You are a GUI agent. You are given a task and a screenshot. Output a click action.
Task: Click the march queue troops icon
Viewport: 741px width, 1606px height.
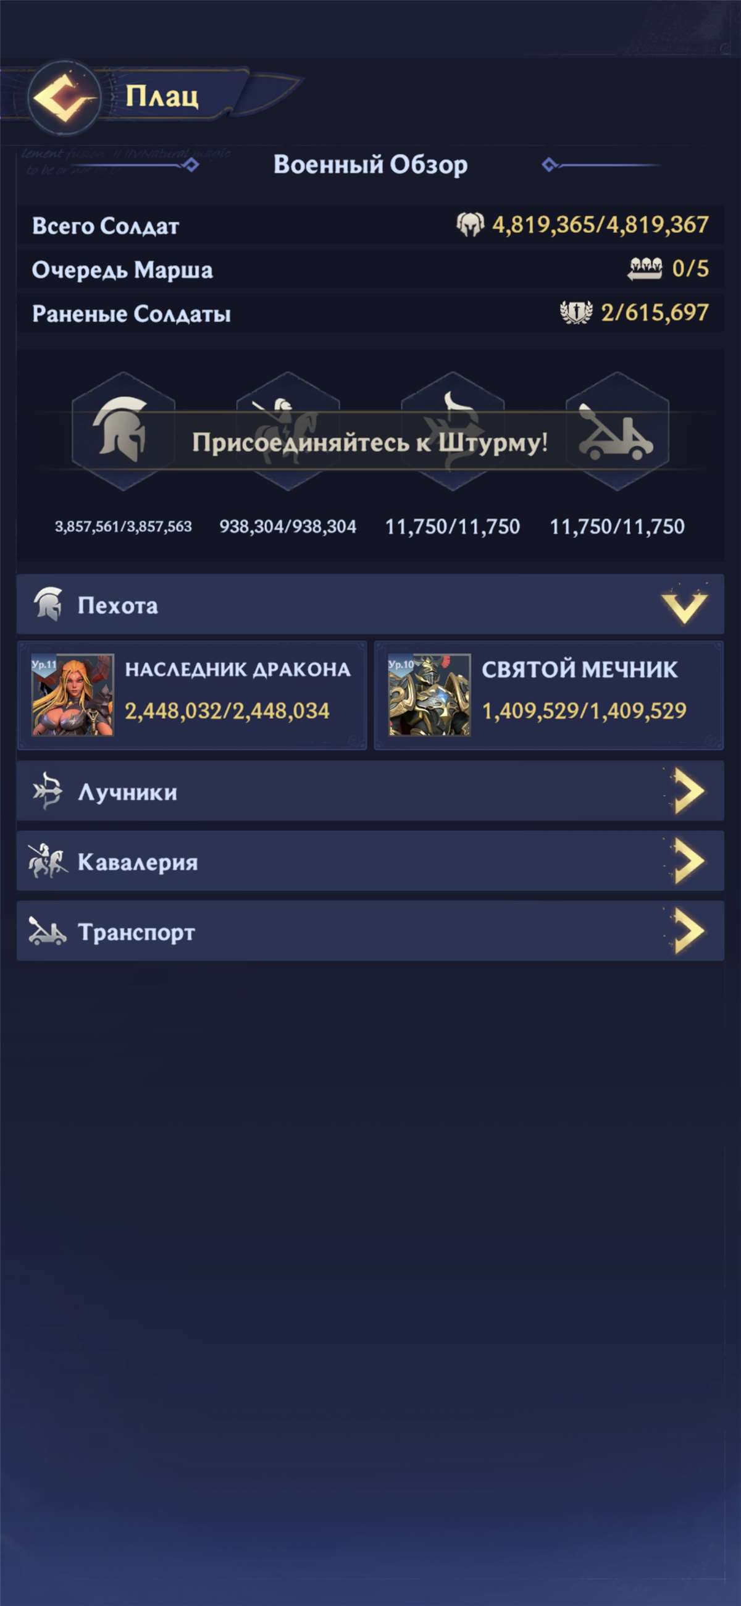pyautogui.click(x=645, y=269)
